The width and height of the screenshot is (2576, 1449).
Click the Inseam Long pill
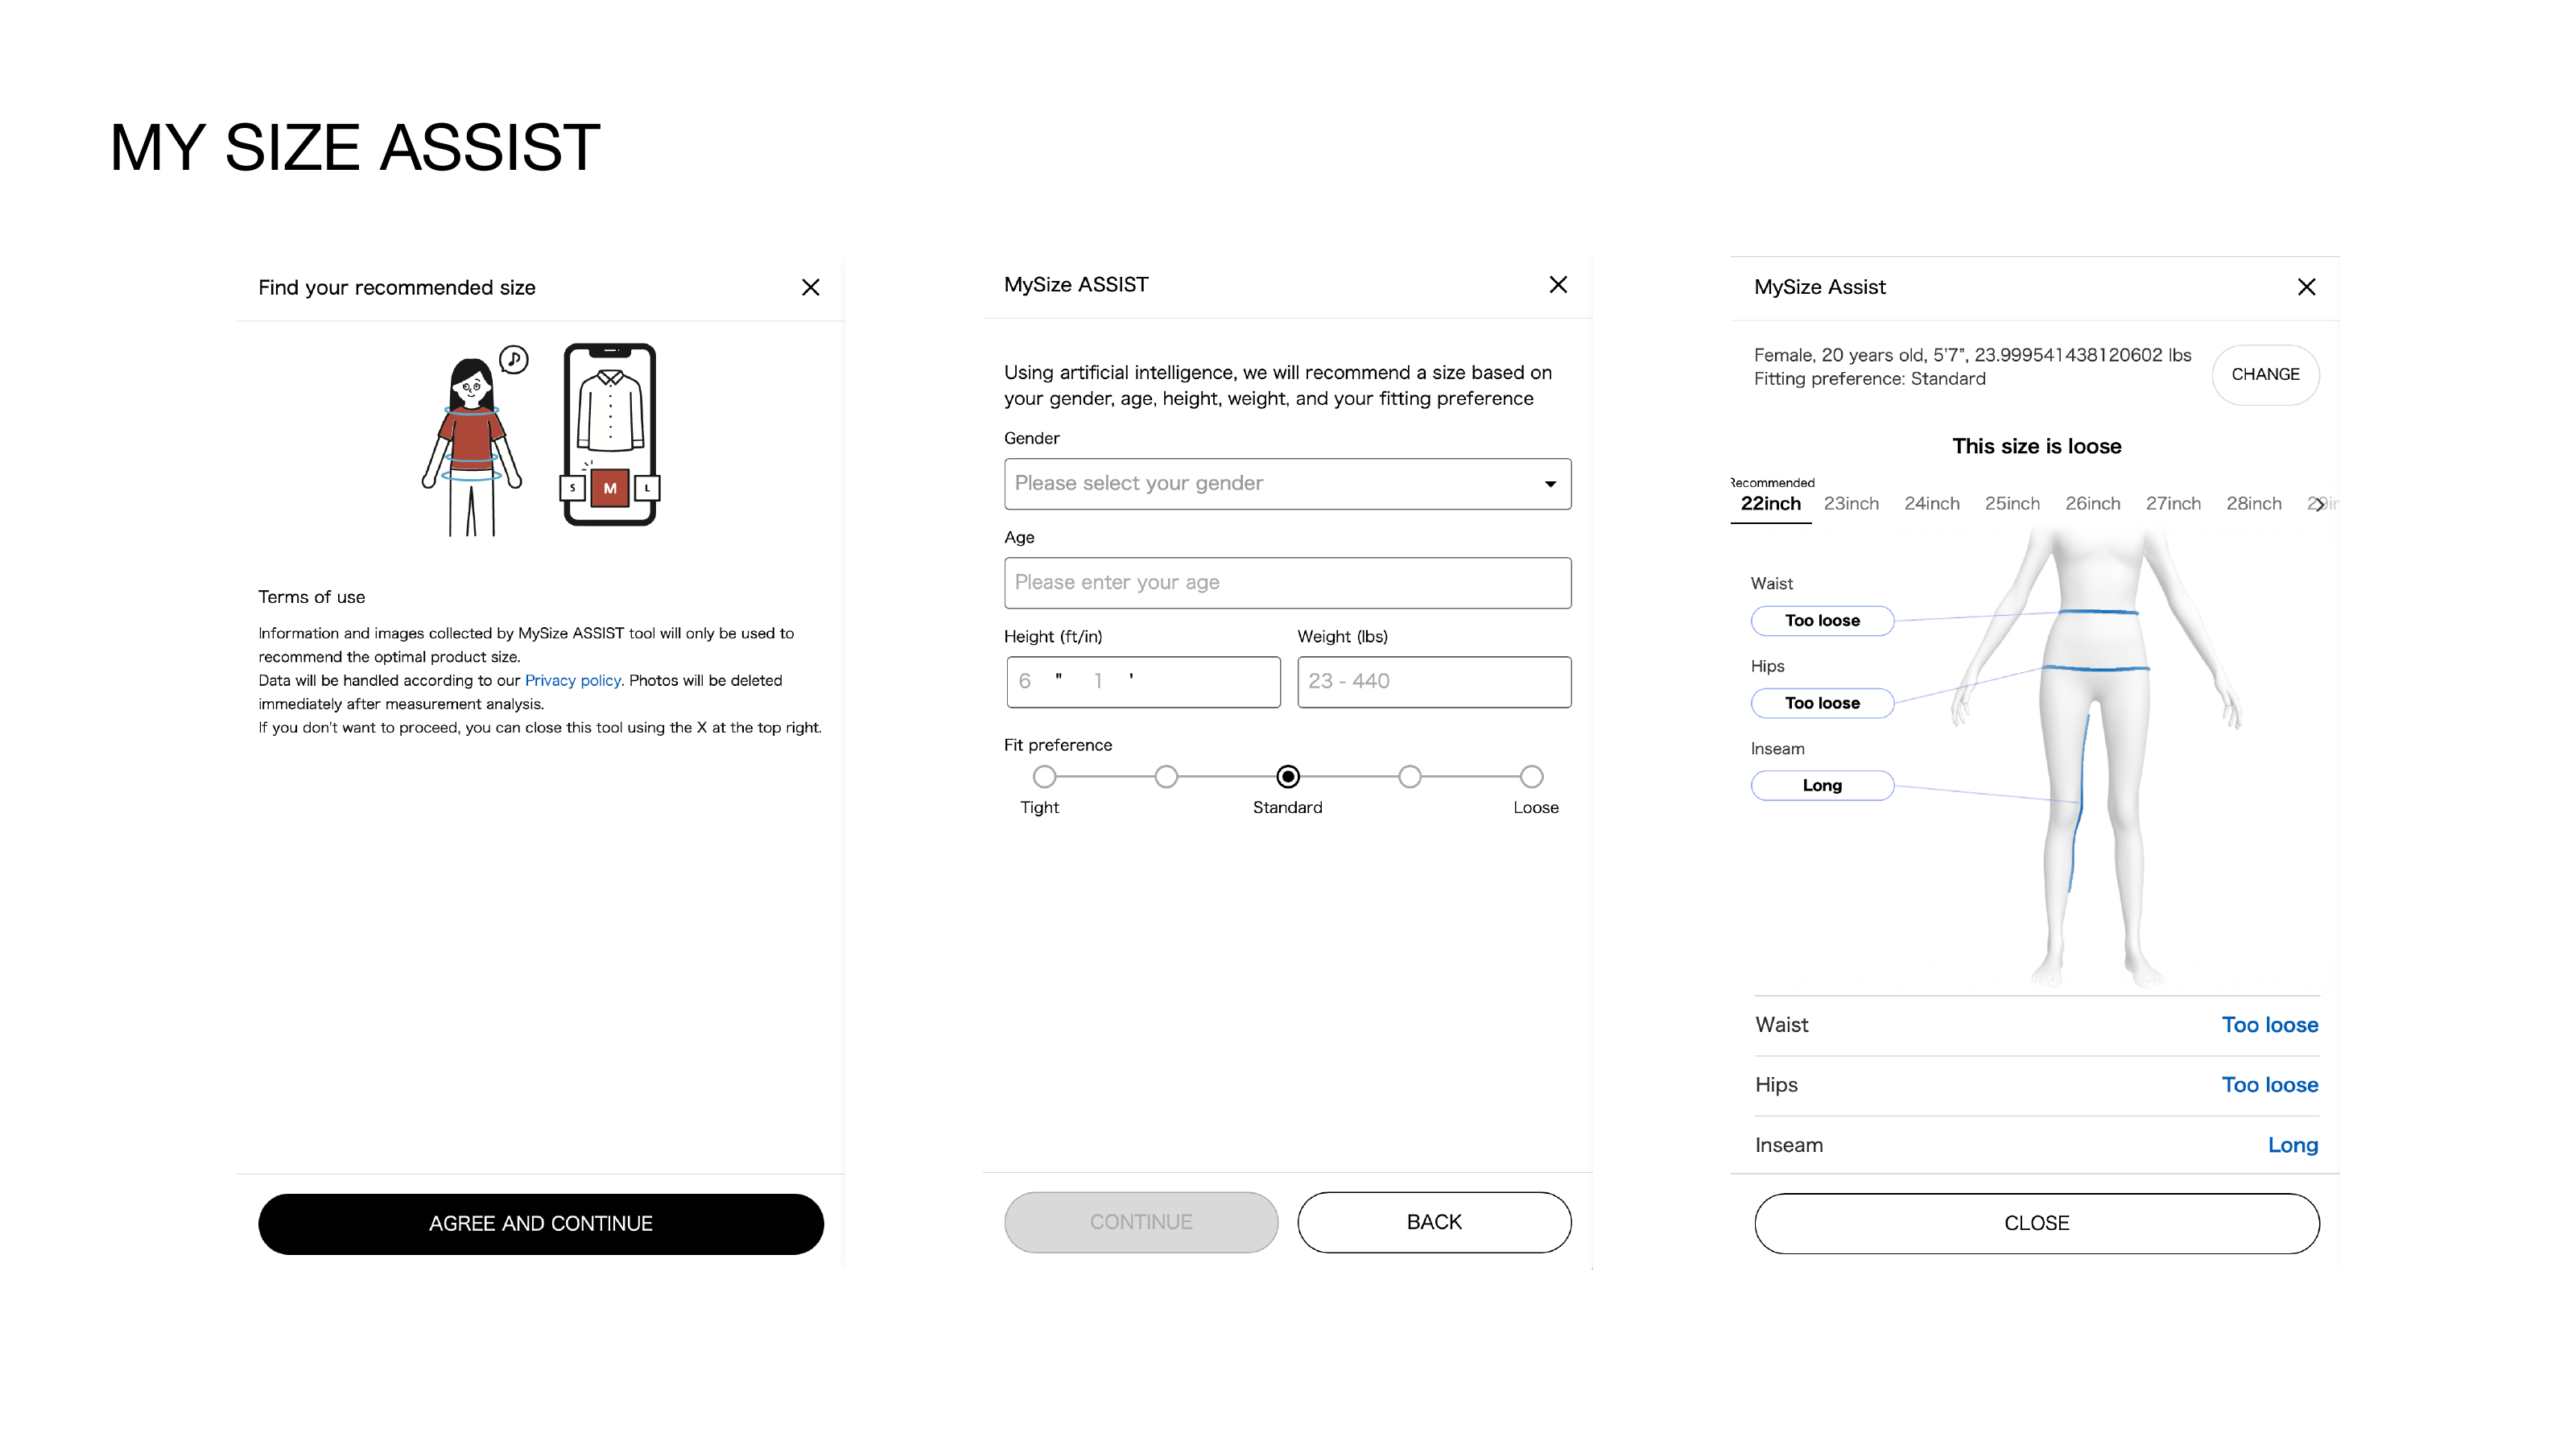1822,785
